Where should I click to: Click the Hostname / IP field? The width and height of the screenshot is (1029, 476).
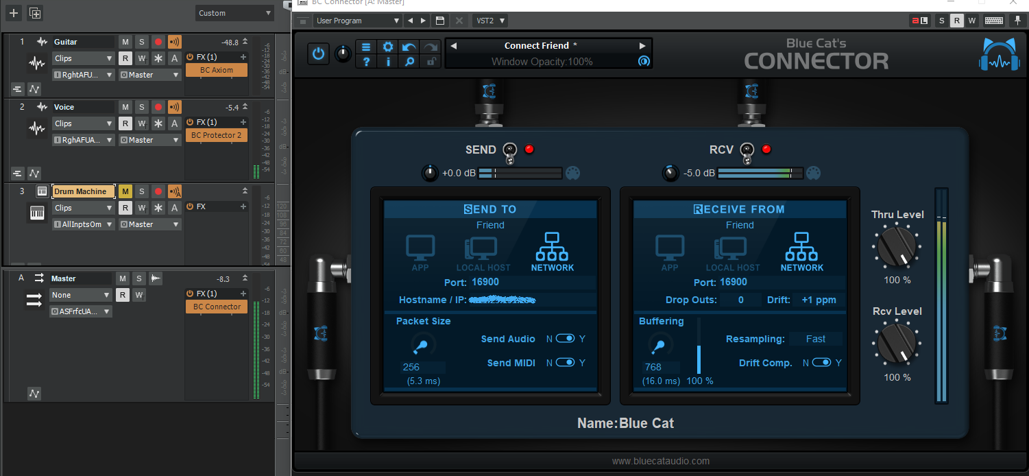(x=531, y=300)
